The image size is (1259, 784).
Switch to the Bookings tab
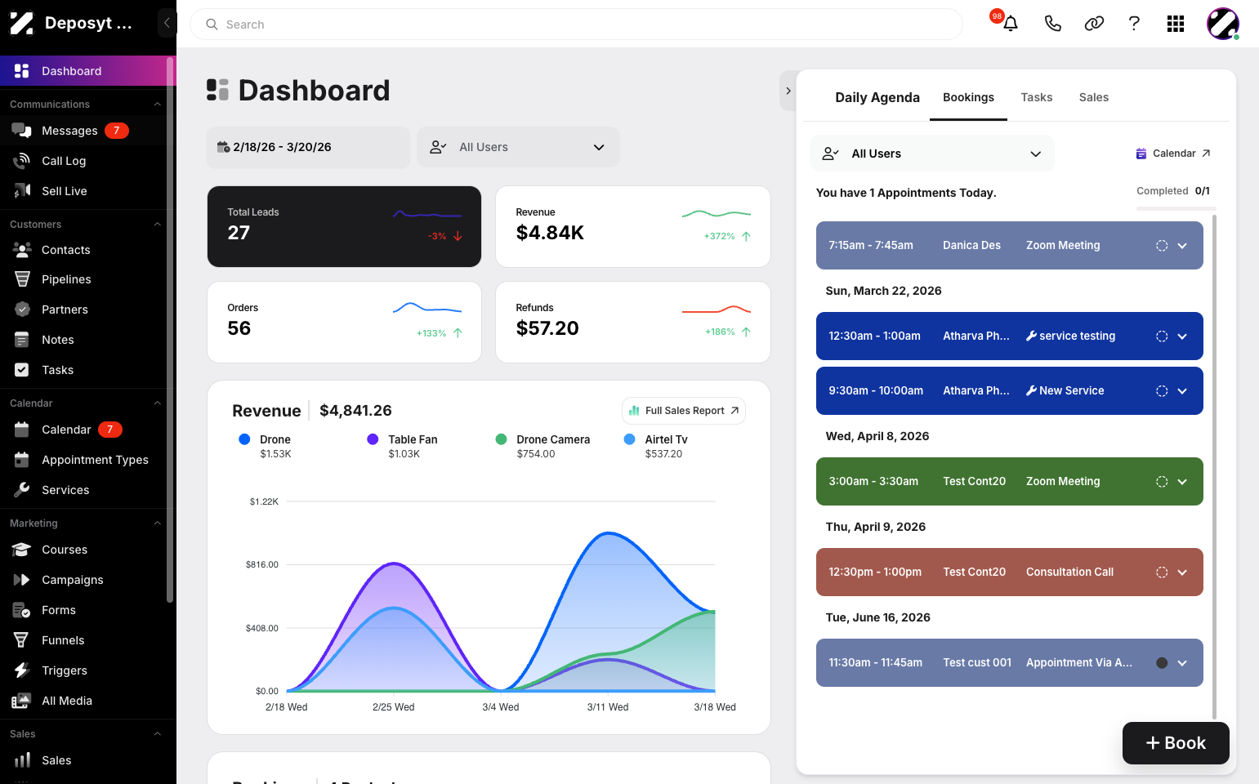[968, 97]
